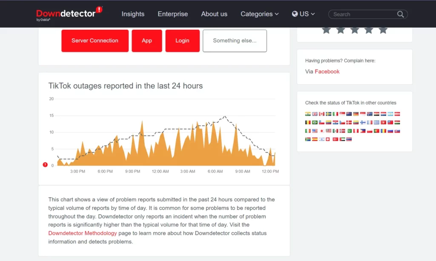The width and height of the screenshot is (436, 261).
Task: Select the Thailand flag
Action: (x=349, y=139)
